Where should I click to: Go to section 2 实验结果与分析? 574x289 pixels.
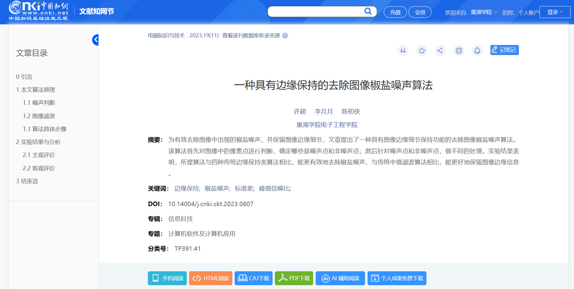coord(38,142)
